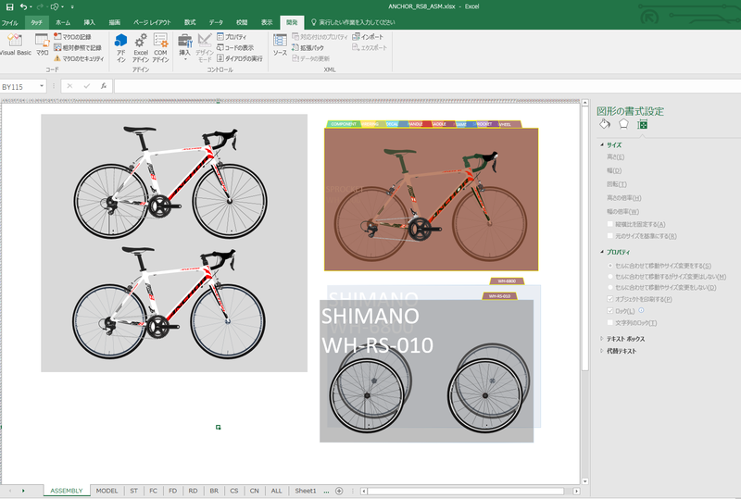Open the Visual Basic editor
The image size is (741, 499).
(15, 45)
